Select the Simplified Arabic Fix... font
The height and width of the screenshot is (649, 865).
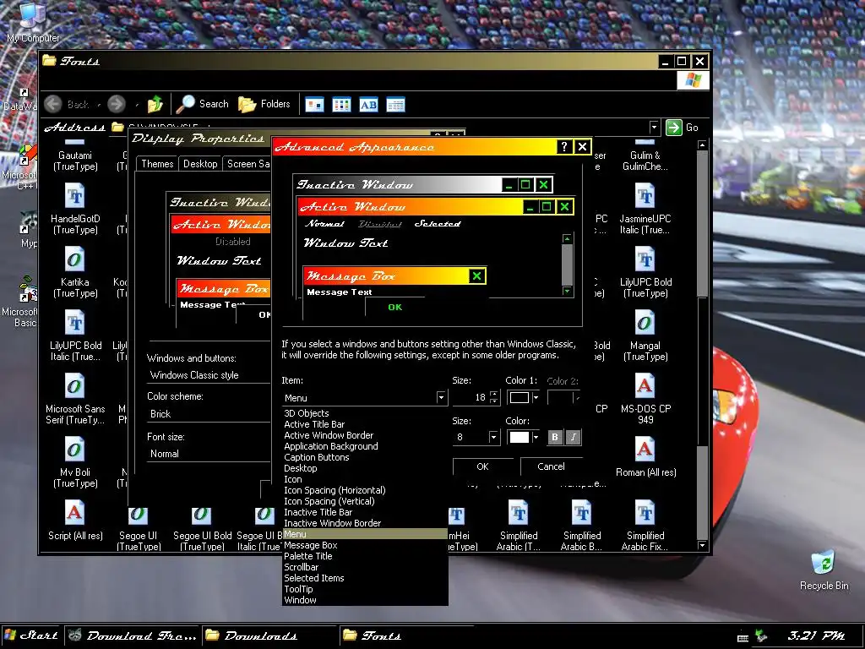pyautogui.click(x=645, y=525)
